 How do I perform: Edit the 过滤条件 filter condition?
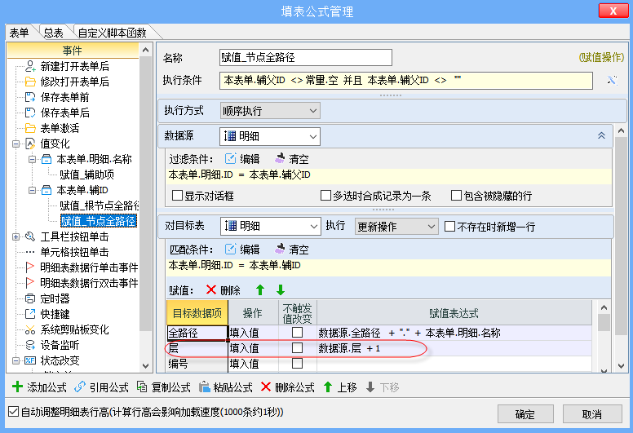(x=241, y=159)
